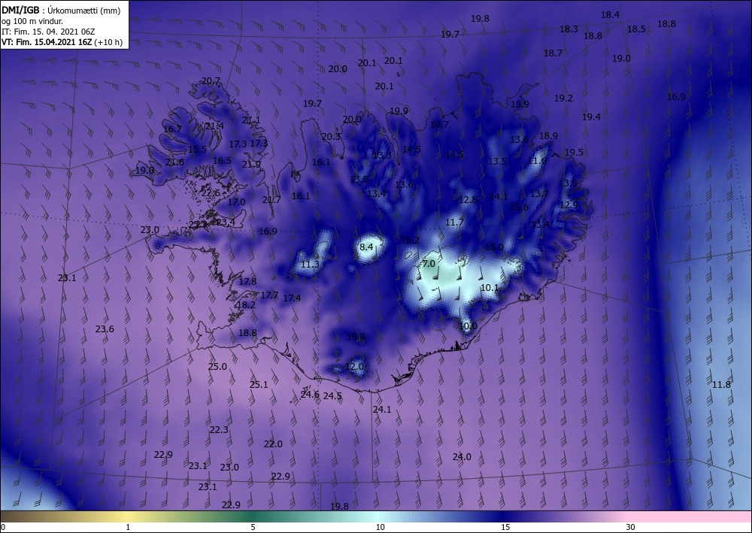Click the 22.6 value label
Viewport: 752px width, 533px height.
[x=211, y=193]
